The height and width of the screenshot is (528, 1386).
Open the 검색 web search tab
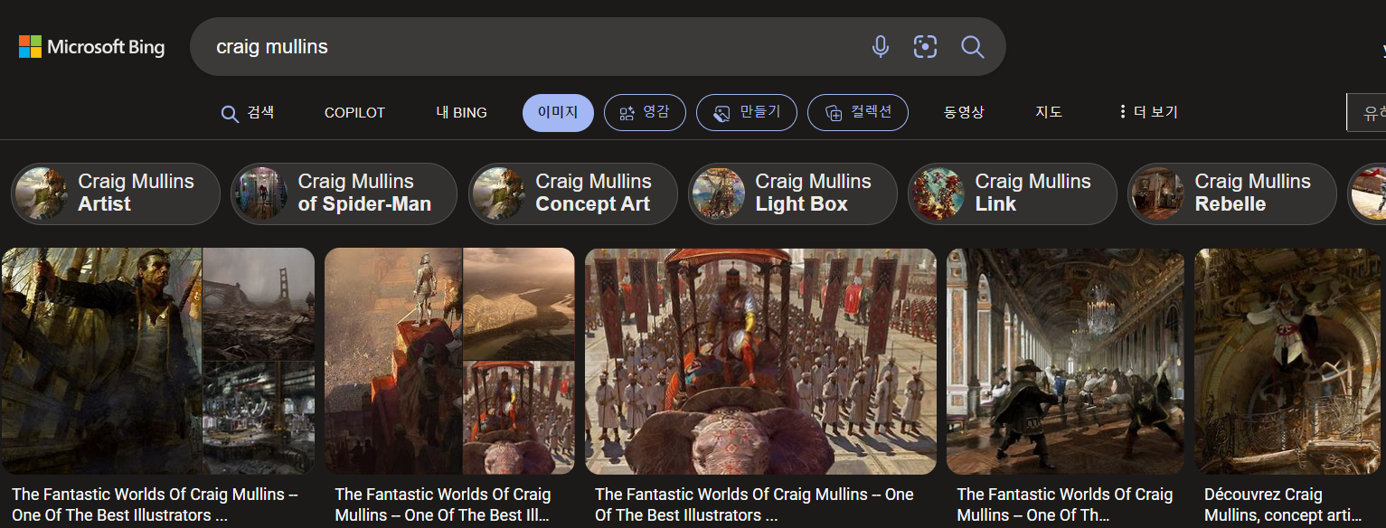[x=248, y=113]
